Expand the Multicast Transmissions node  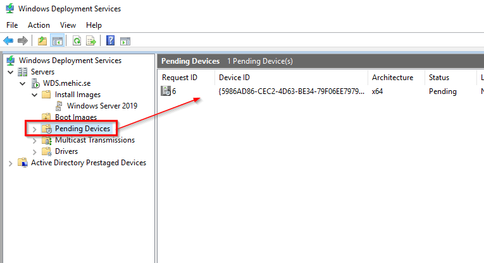click(x=34, y=140)
